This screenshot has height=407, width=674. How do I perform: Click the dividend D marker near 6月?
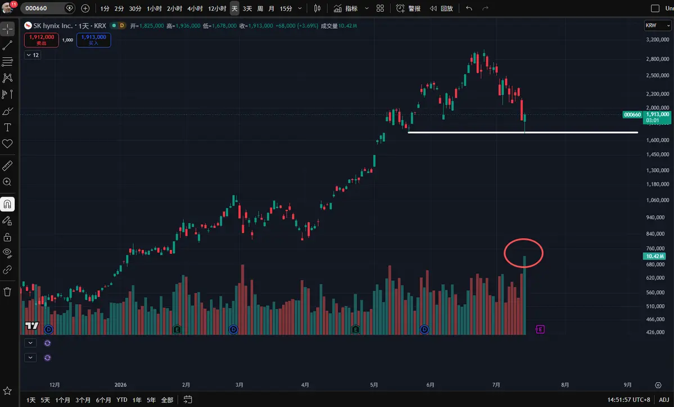tap(424, 330)
